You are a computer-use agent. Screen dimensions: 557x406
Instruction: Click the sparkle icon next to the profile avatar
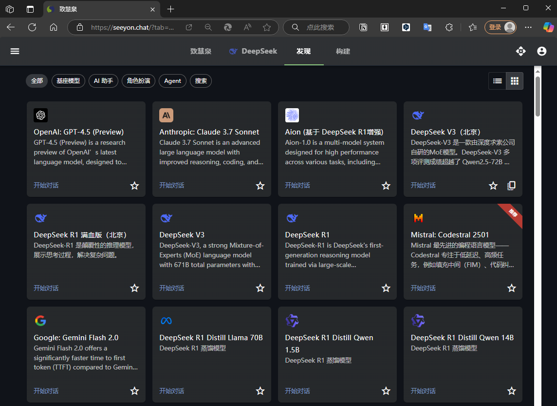[x=520, y=51]
